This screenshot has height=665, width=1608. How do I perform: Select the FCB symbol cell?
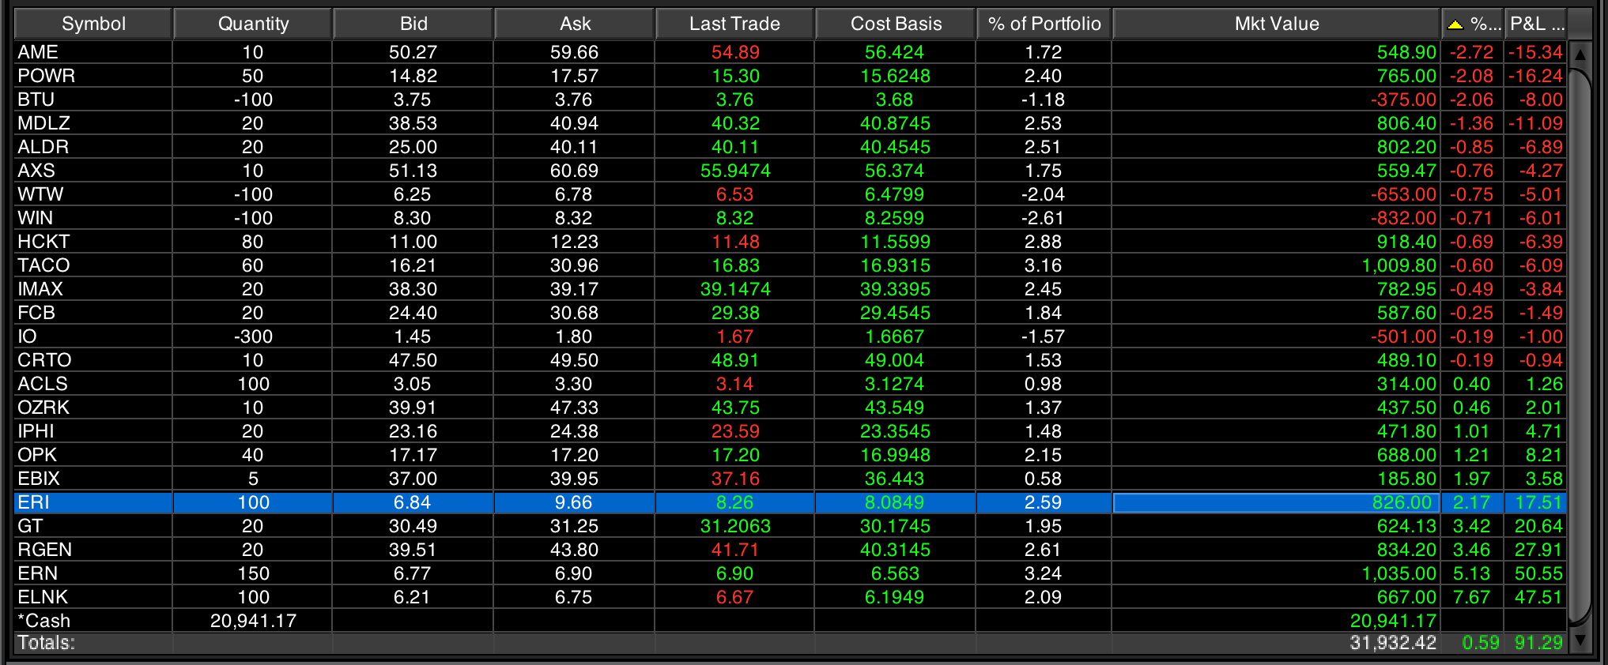click(x=93, y=313)
